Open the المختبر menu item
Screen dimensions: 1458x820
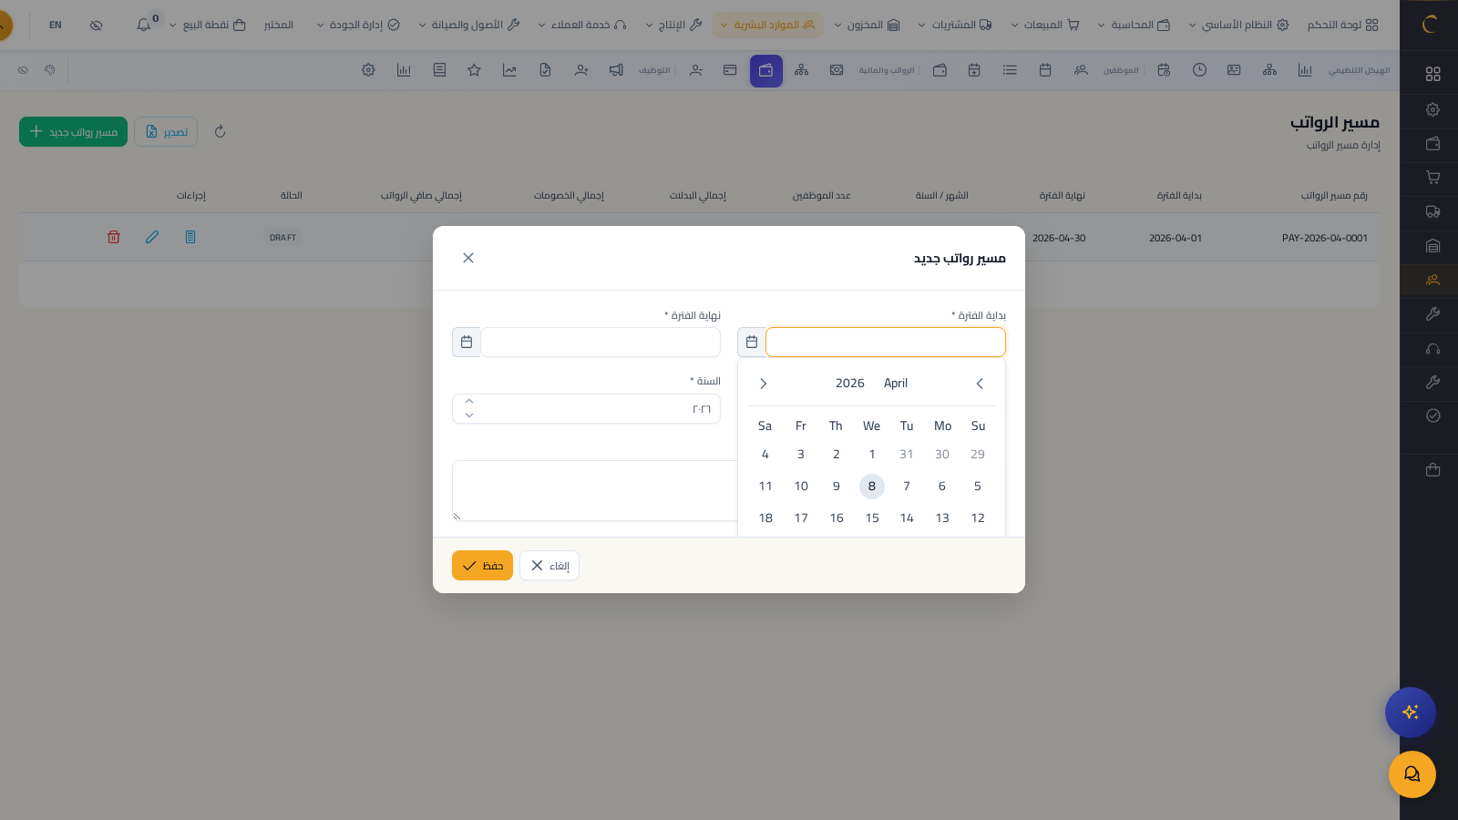coord(278,25)
